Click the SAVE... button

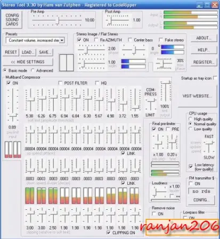coord(45,52)
